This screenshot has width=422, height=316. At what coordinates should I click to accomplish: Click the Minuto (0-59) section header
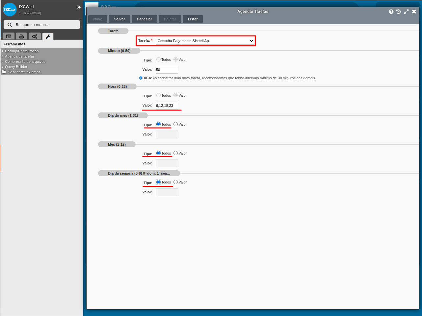click(x=119, y=51)
